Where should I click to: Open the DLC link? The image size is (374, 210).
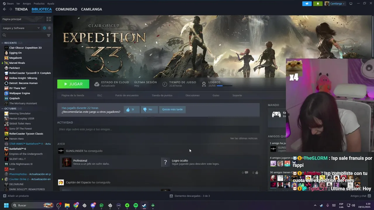point(100,95)
